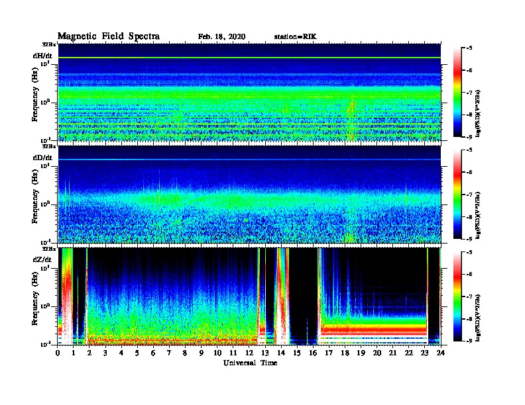Viewport: 525px width, 405px height.
Task: Click hour 4 on the Universal Time axis
Action: [121, 353]
